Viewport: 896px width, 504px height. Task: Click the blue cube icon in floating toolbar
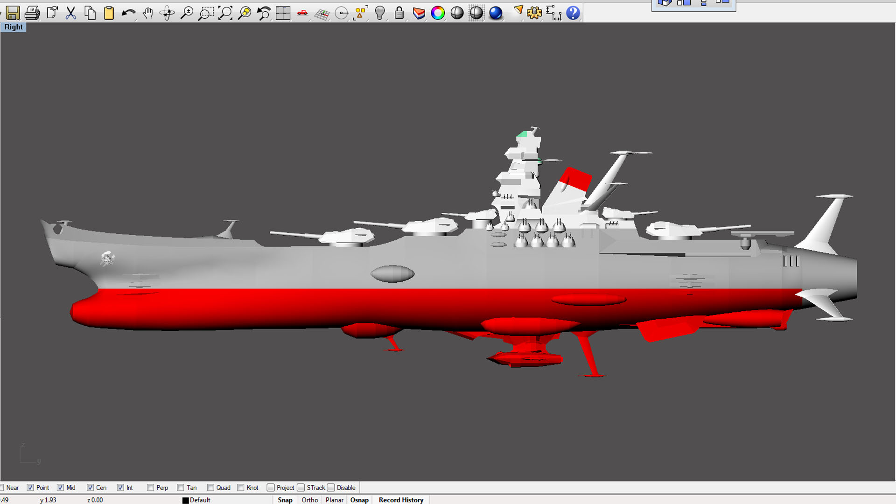click(664, 3)
